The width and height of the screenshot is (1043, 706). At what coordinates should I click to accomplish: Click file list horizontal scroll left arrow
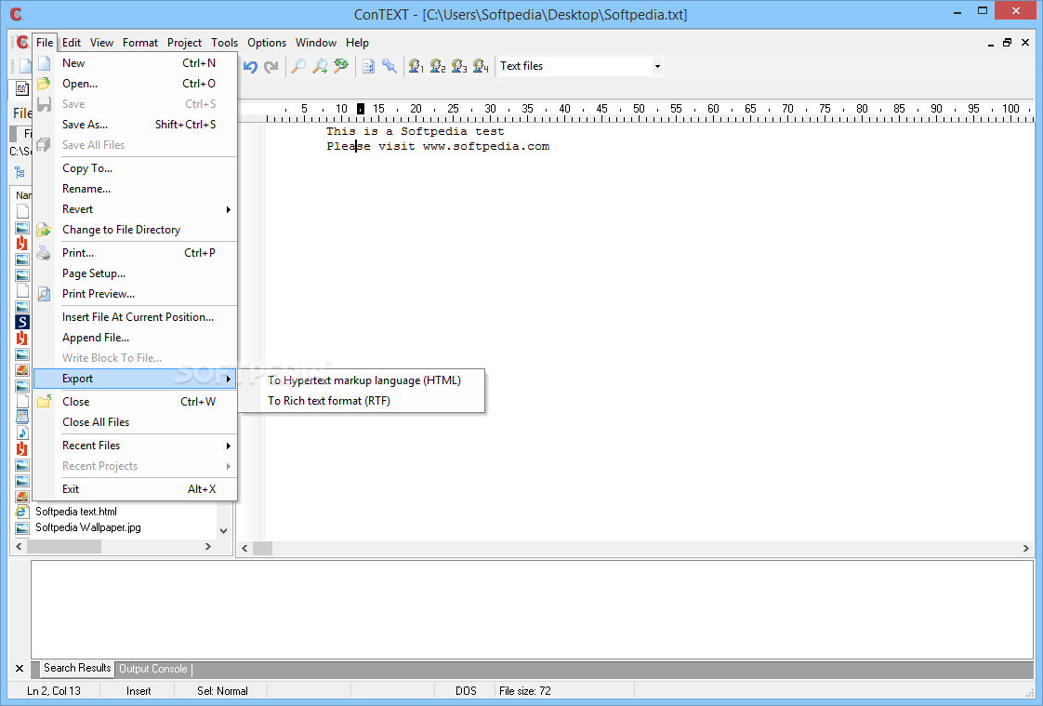(x=20, y=546)
